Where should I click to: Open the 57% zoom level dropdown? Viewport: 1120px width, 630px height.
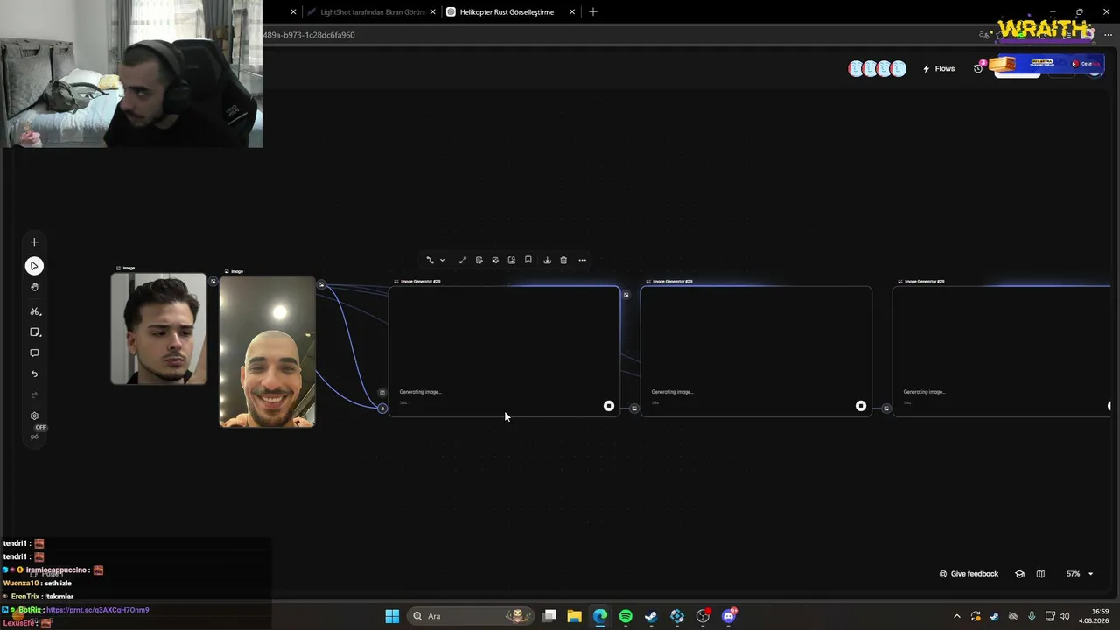click(1080, 574)
